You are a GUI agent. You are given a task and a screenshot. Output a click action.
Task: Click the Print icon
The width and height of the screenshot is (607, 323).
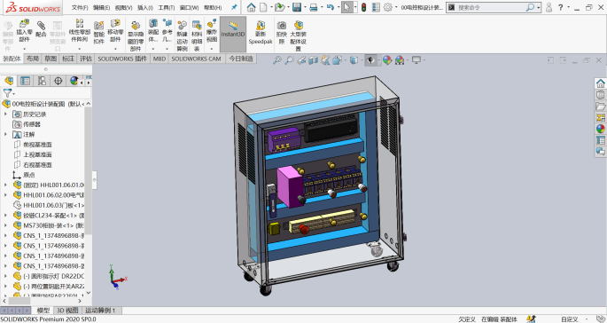point(314,7)
